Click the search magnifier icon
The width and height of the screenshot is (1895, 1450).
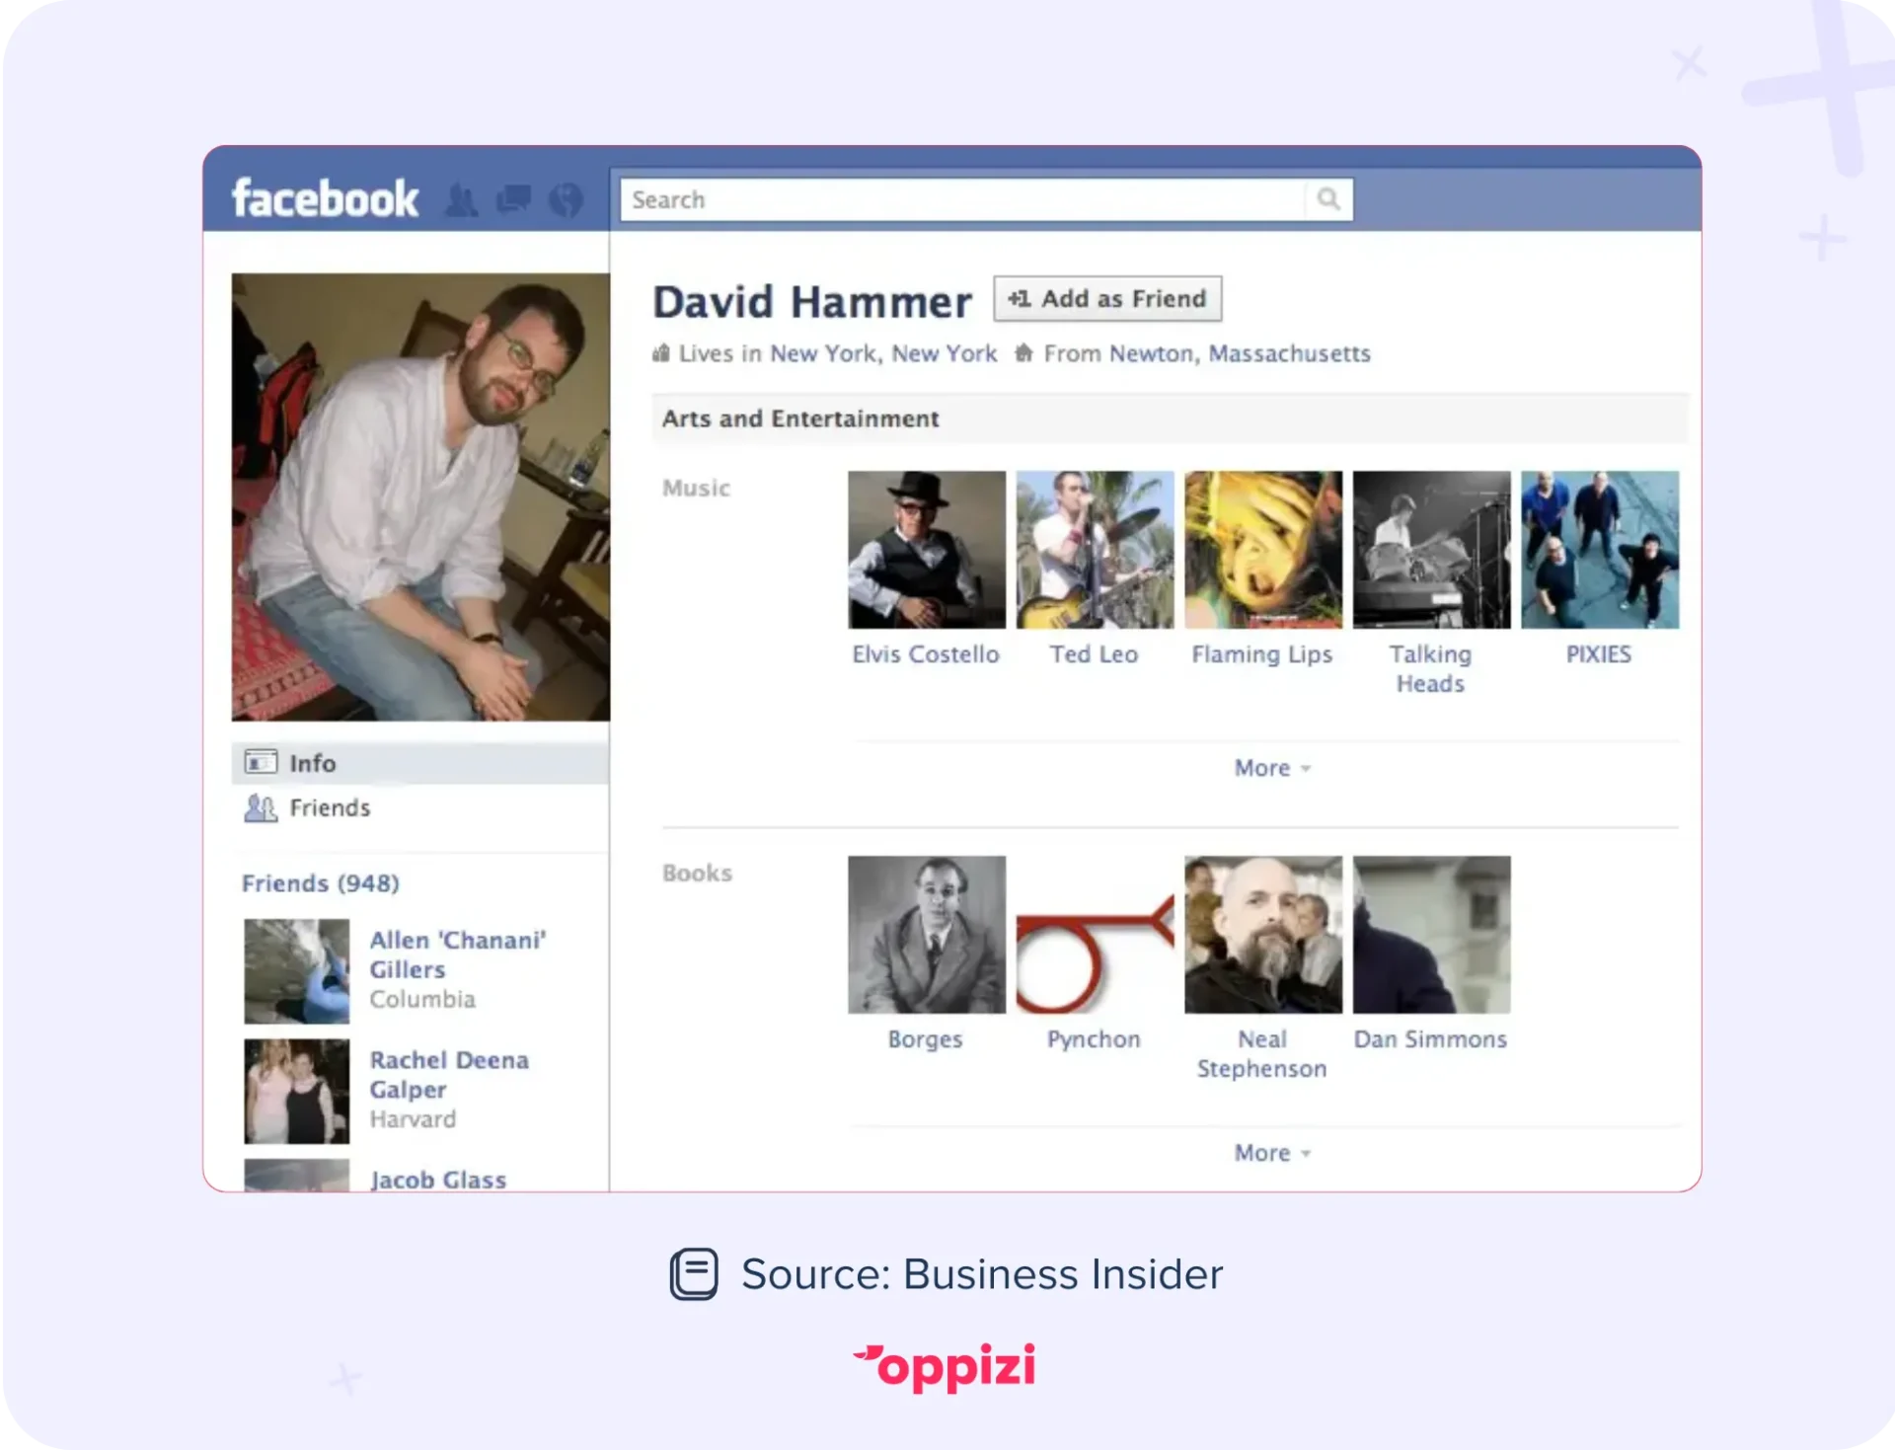click(x=1328, y=199)
